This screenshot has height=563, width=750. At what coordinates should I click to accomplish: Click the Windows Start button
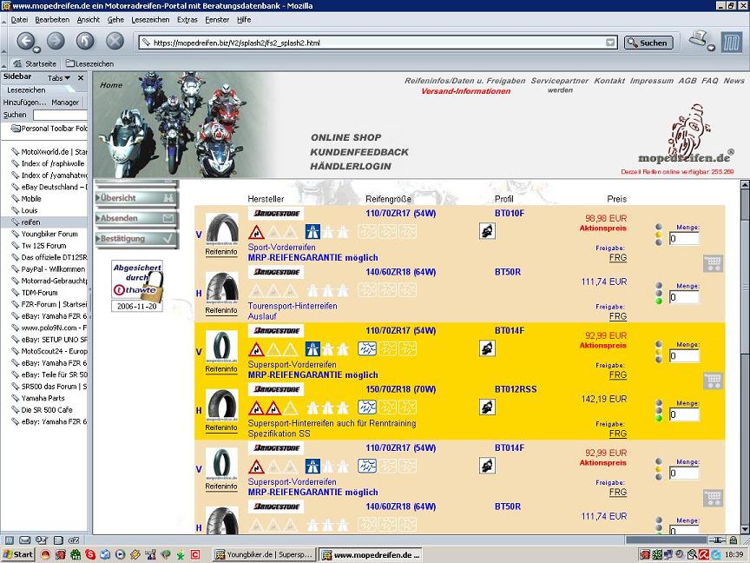click(x=18, y=554)
